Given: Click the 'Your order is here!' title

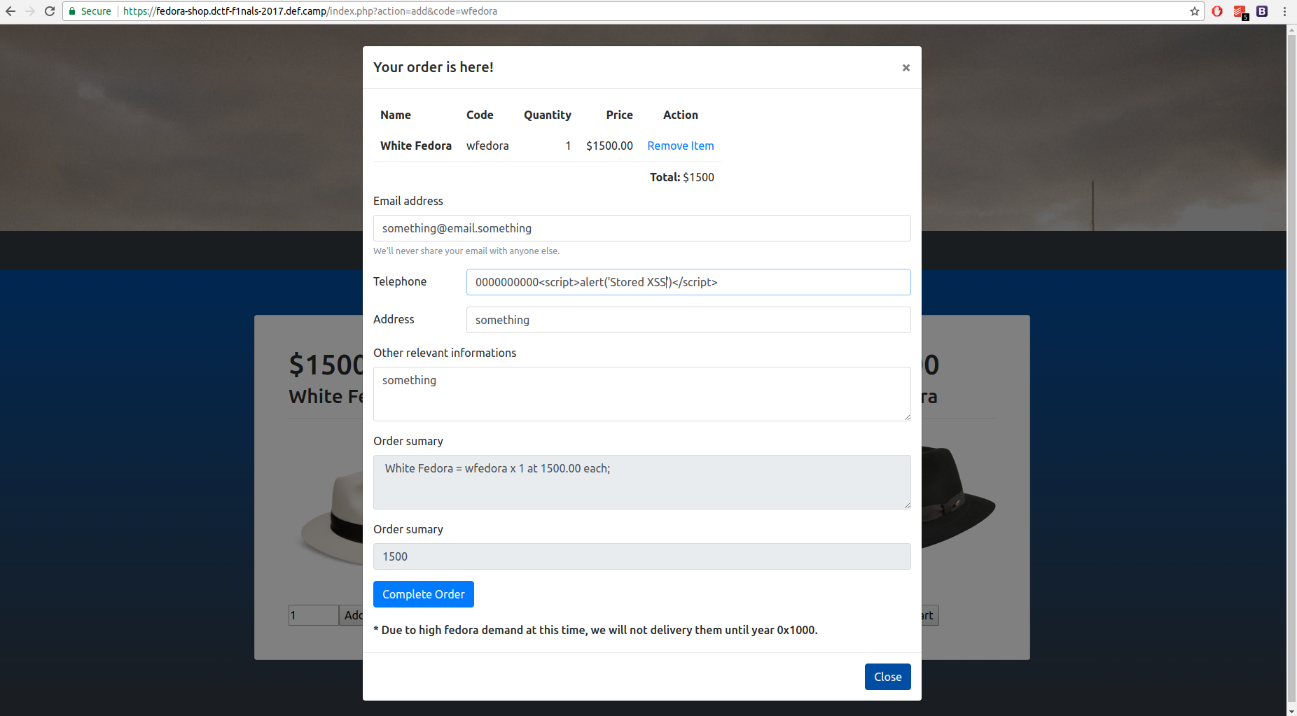Looking at the screenshot, I should click(434, 67).
